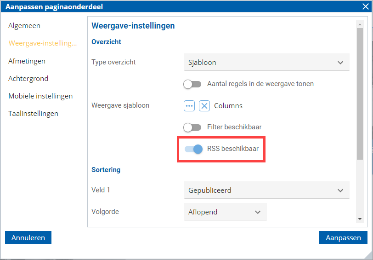Select Mobiele instellingen in sidebar
Image resolution: width=373 pixels, height=260 pixels.
pyautogui.click(x=40, y=96)
